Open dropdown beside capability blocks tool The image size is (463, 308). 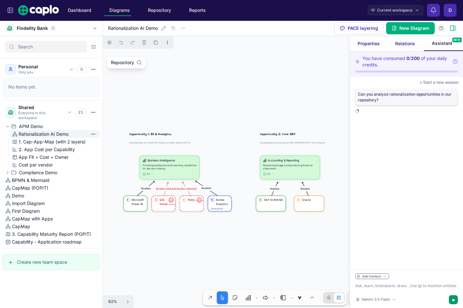[x=257, y=298]
